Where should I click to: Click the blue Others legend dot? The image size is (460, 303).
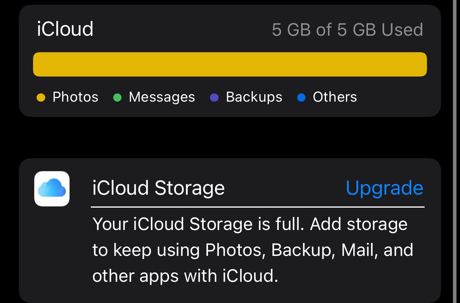302,97
